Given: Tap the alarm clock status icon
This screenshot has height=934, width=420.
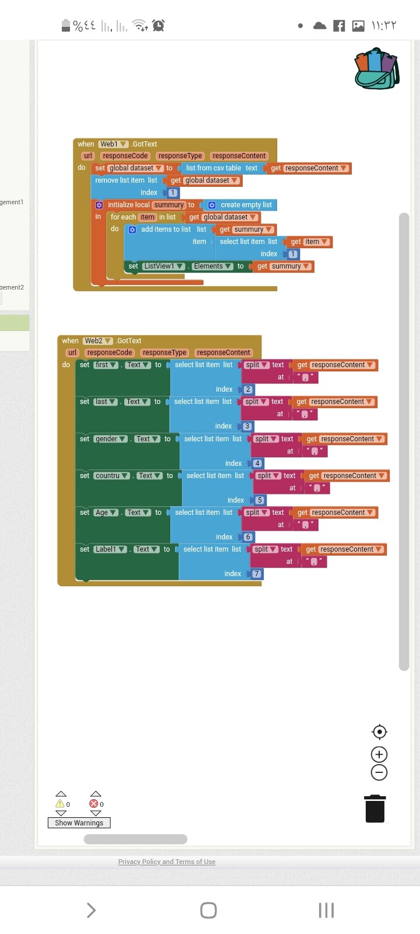Looking at the screenshot, I should click(158, 25).
